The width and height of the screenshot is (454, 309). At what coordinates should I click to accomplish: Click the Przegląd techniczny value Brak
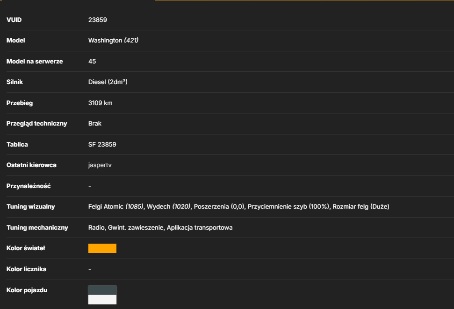(x=94, y=123)
